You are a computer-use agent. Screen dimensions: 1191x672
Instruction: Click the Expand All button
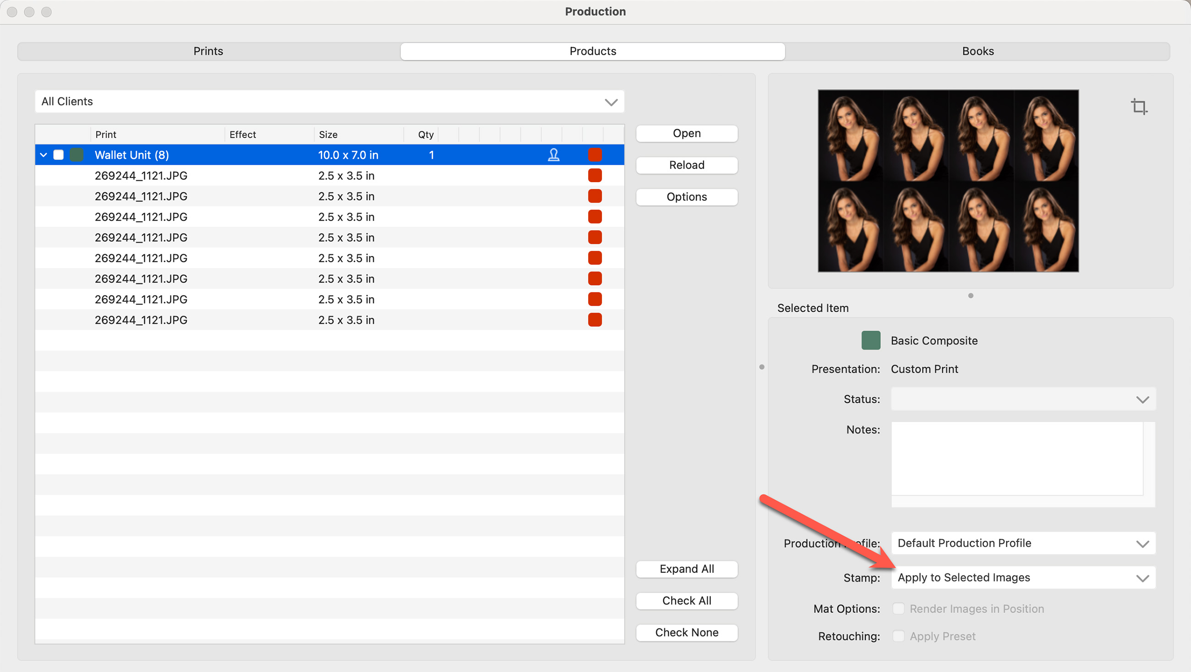[x=687, y=569]
